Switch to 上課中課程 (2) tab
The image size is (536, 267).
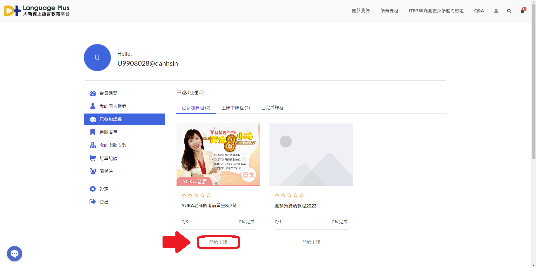click(x=236, y=108)
